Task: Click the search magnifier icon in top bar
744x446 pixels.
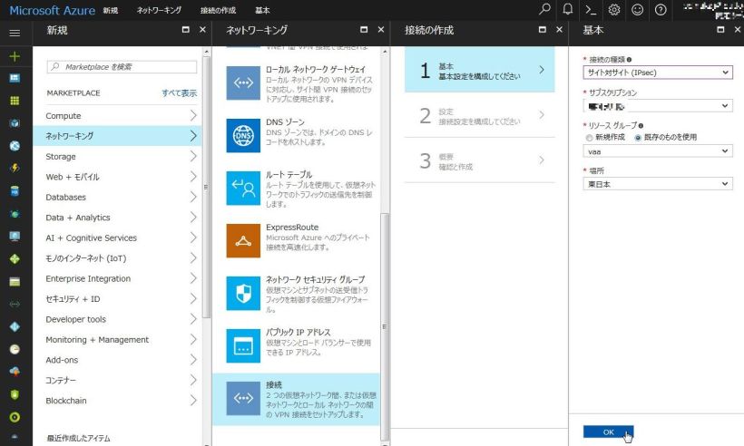Action: [x=544, y=10]
